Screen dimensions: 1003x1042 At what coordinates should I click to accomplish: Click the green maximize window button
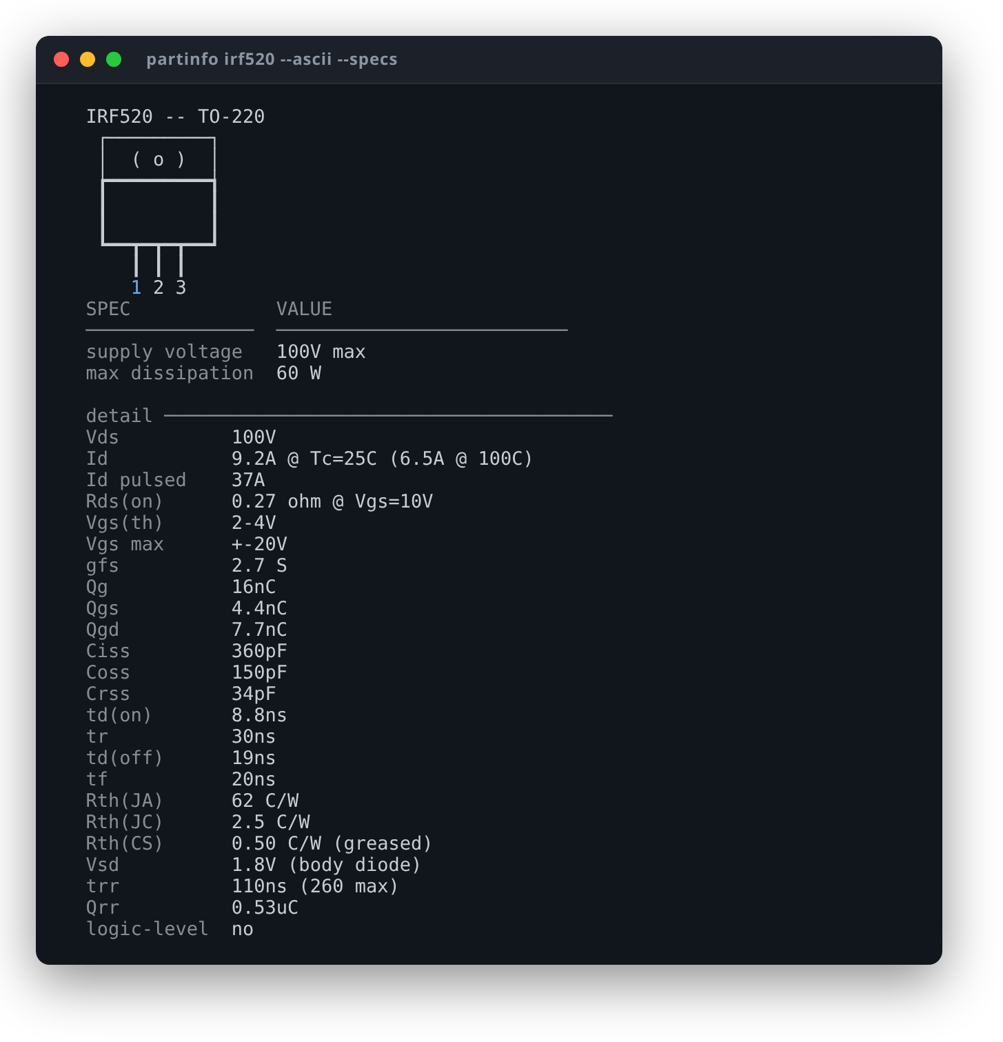point(114,59)
